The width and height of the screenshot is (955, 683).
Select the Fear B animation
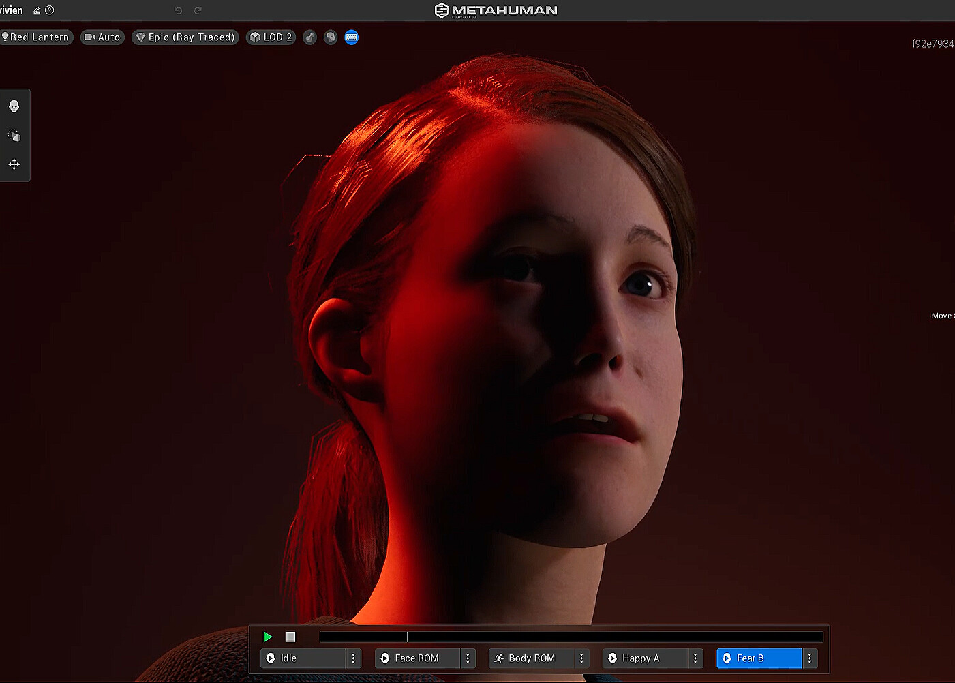759,658
